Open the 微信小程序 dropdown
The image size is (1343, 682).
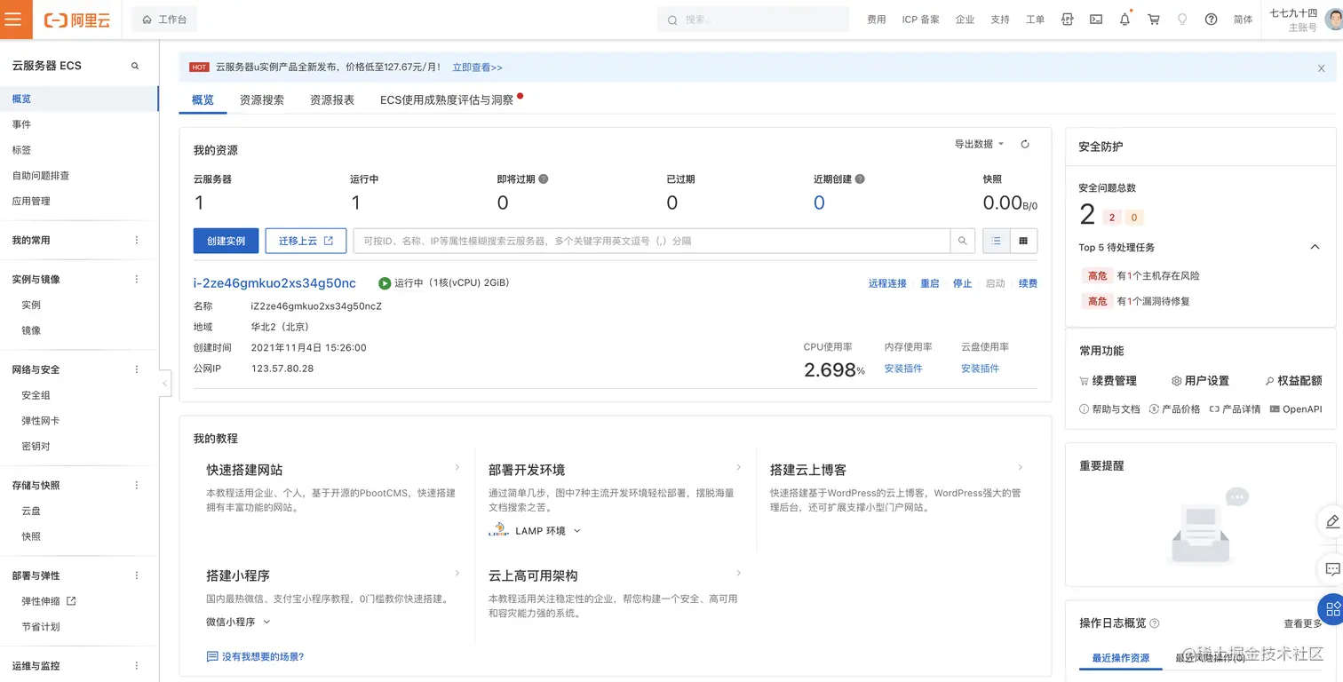point(238,623)
